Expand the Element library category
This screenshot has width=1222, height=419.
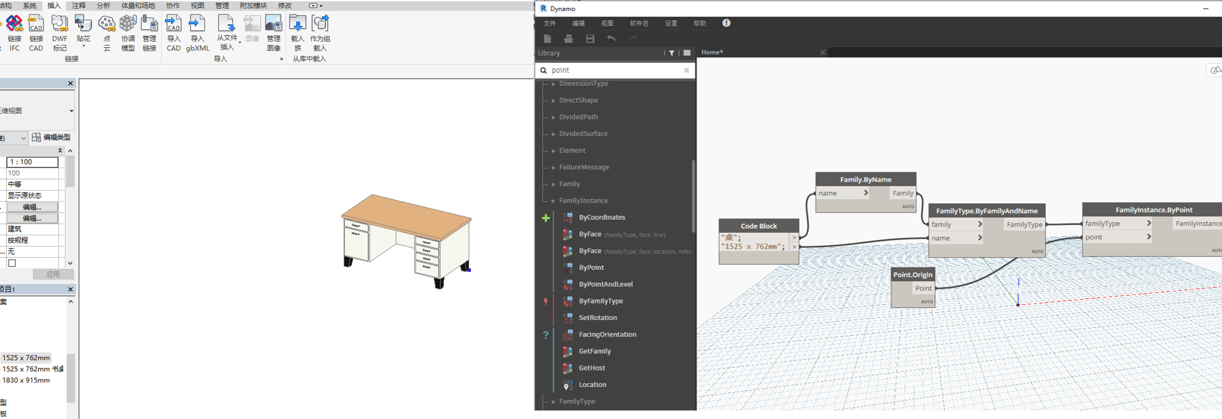click(x=553, y=151)
